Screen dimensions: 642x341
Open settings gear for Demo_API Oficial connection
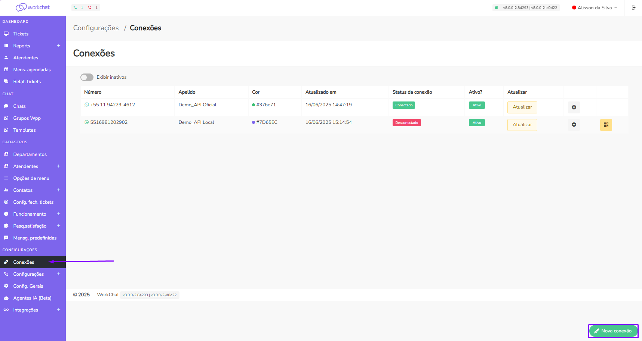click(x=574, y=107)
